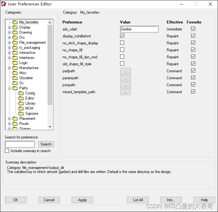Viewport: 218px width, 212px height.
Task: Unfavorite the padpath preference
Action: click(x=193, y=71)
